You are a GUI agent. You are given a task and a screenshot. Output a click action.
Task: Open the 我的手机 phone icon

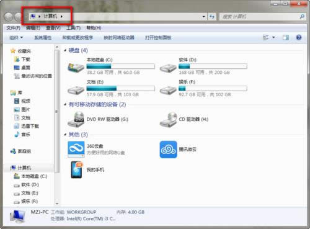click(x=77, y=169)
